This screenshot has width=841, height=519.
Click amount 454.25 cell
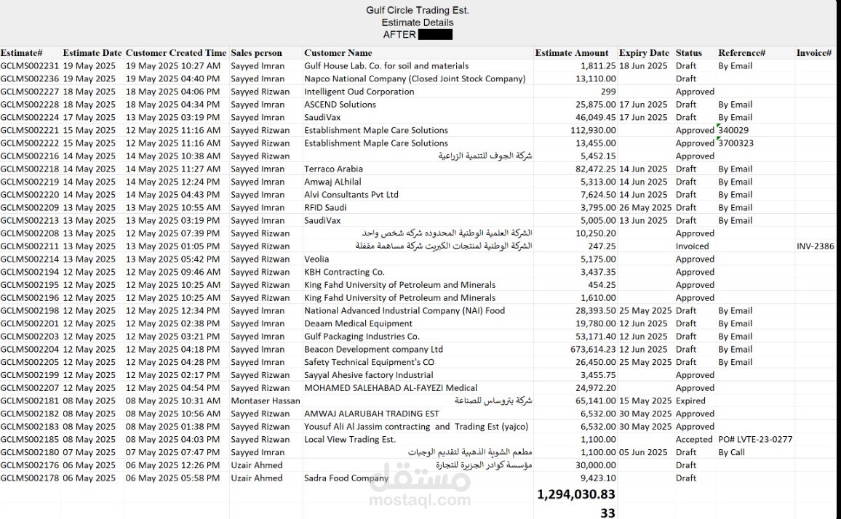click(602, 285)
